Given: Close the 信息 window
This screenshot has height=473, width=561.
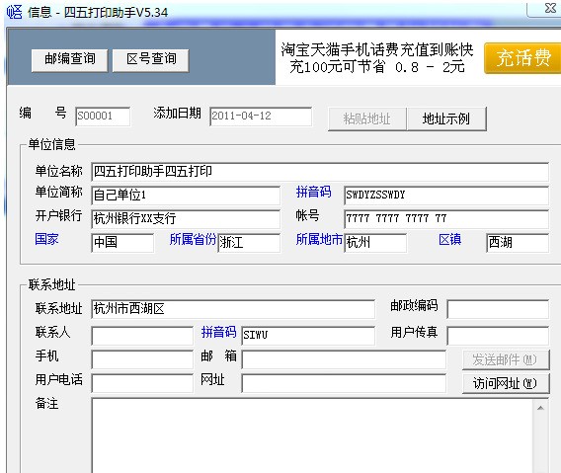Looking at the screenshot, I should coord(549,8).
